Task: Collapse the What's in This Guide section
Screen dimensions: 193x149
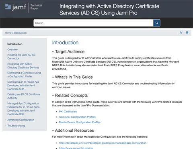Action: click(53, 77)
